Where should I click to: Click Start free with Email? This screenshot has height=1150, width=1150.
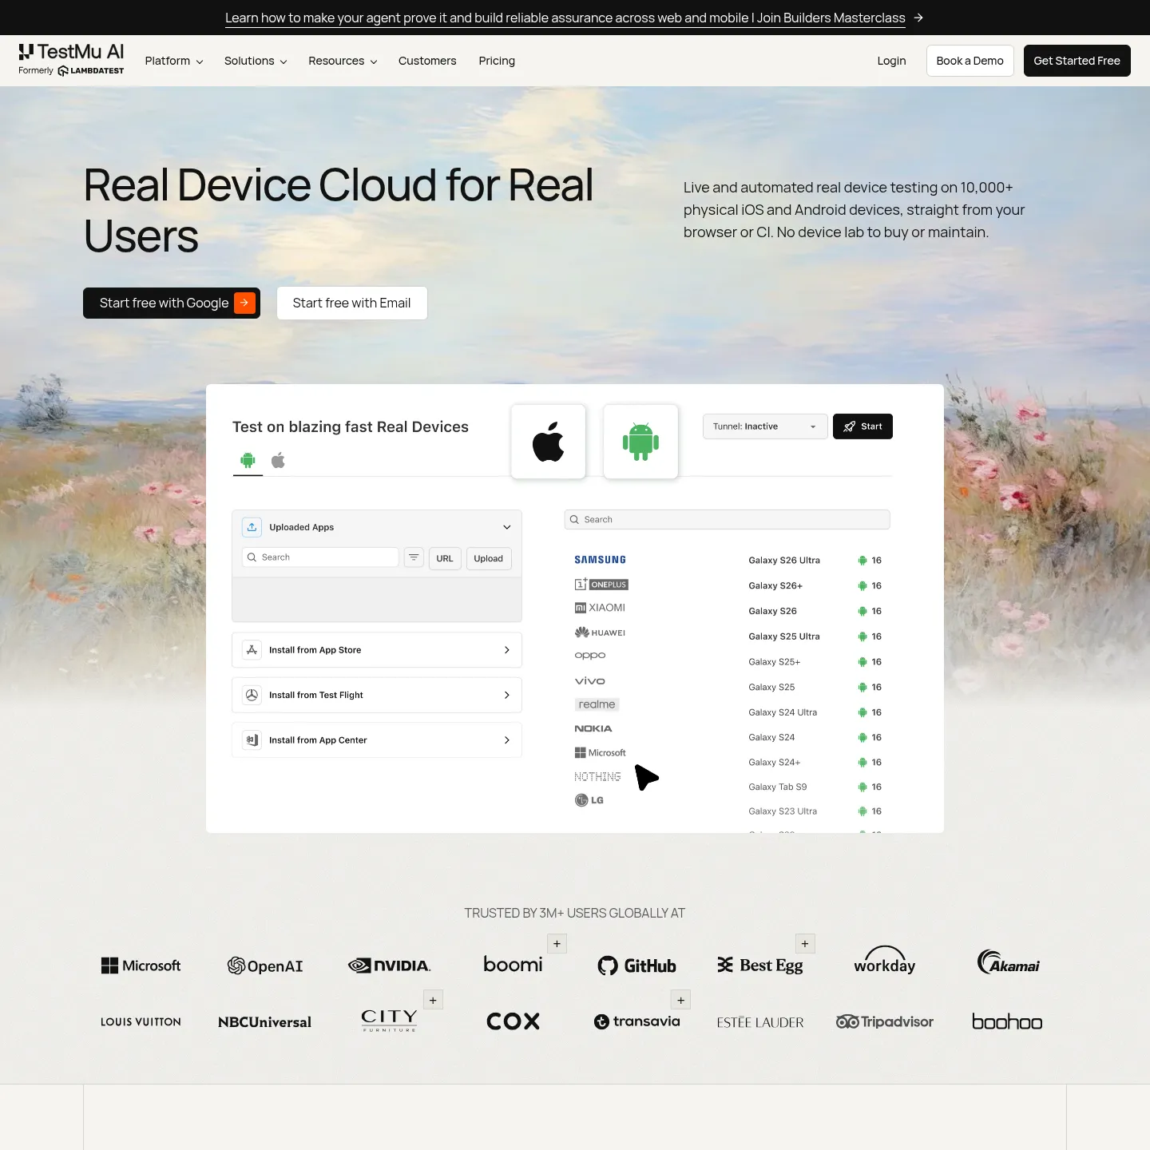[x=352, y=303]
